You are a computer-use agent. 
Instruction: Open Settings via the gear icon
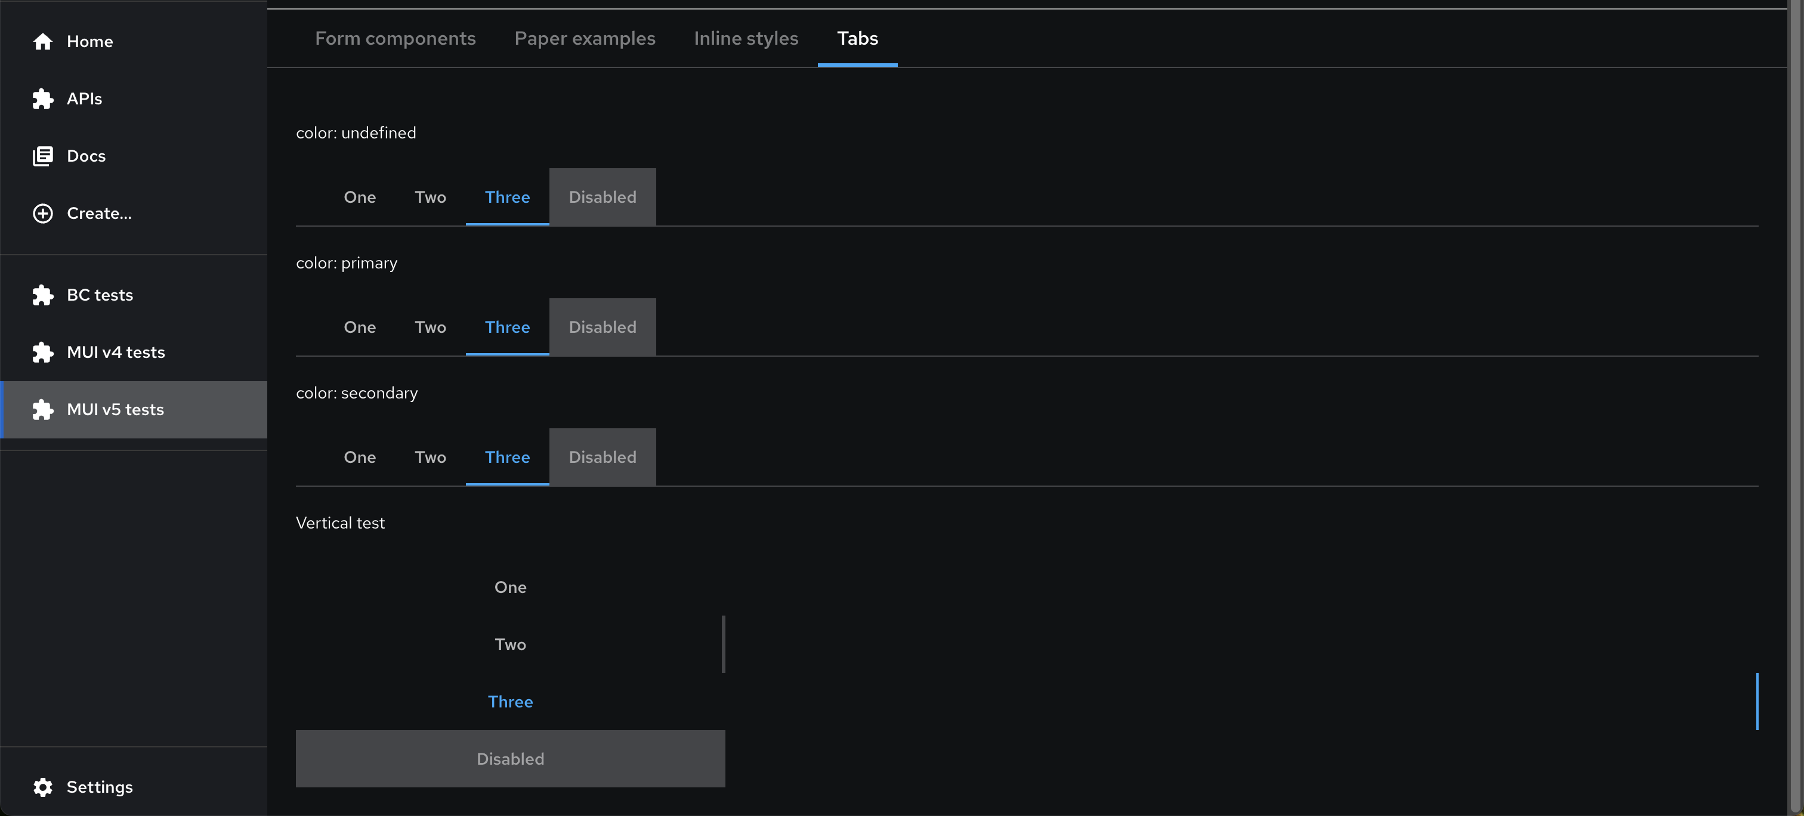point(43,787)
